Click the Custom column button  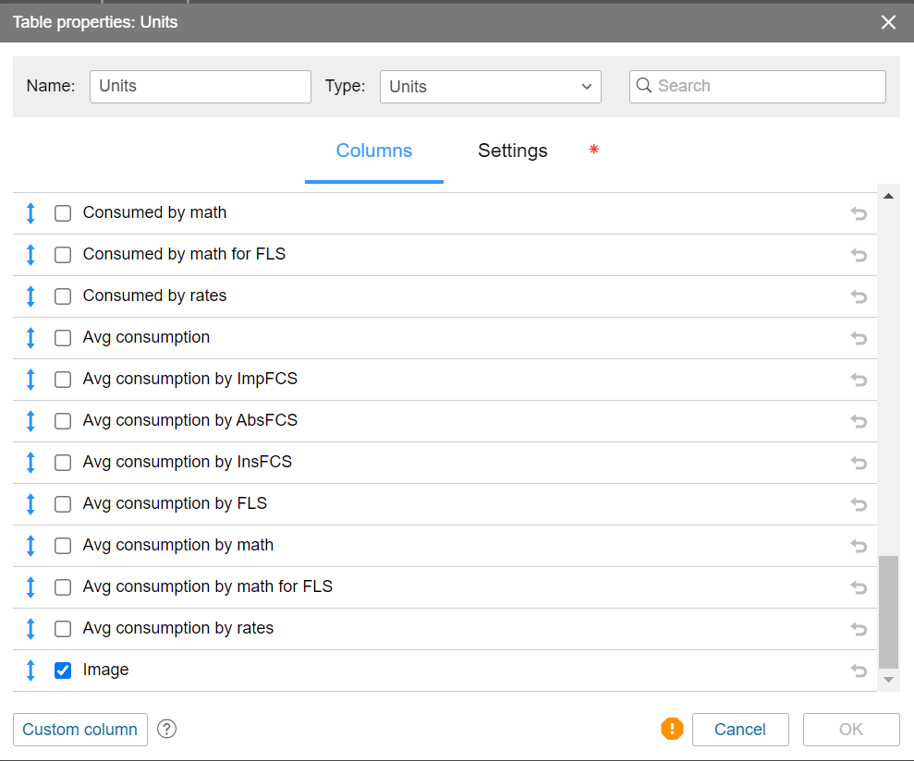(x=80, y=729)
